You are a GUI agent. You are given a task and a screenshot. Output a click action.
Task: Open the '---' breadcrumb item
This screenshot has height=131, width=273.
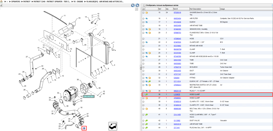point(7,1)
